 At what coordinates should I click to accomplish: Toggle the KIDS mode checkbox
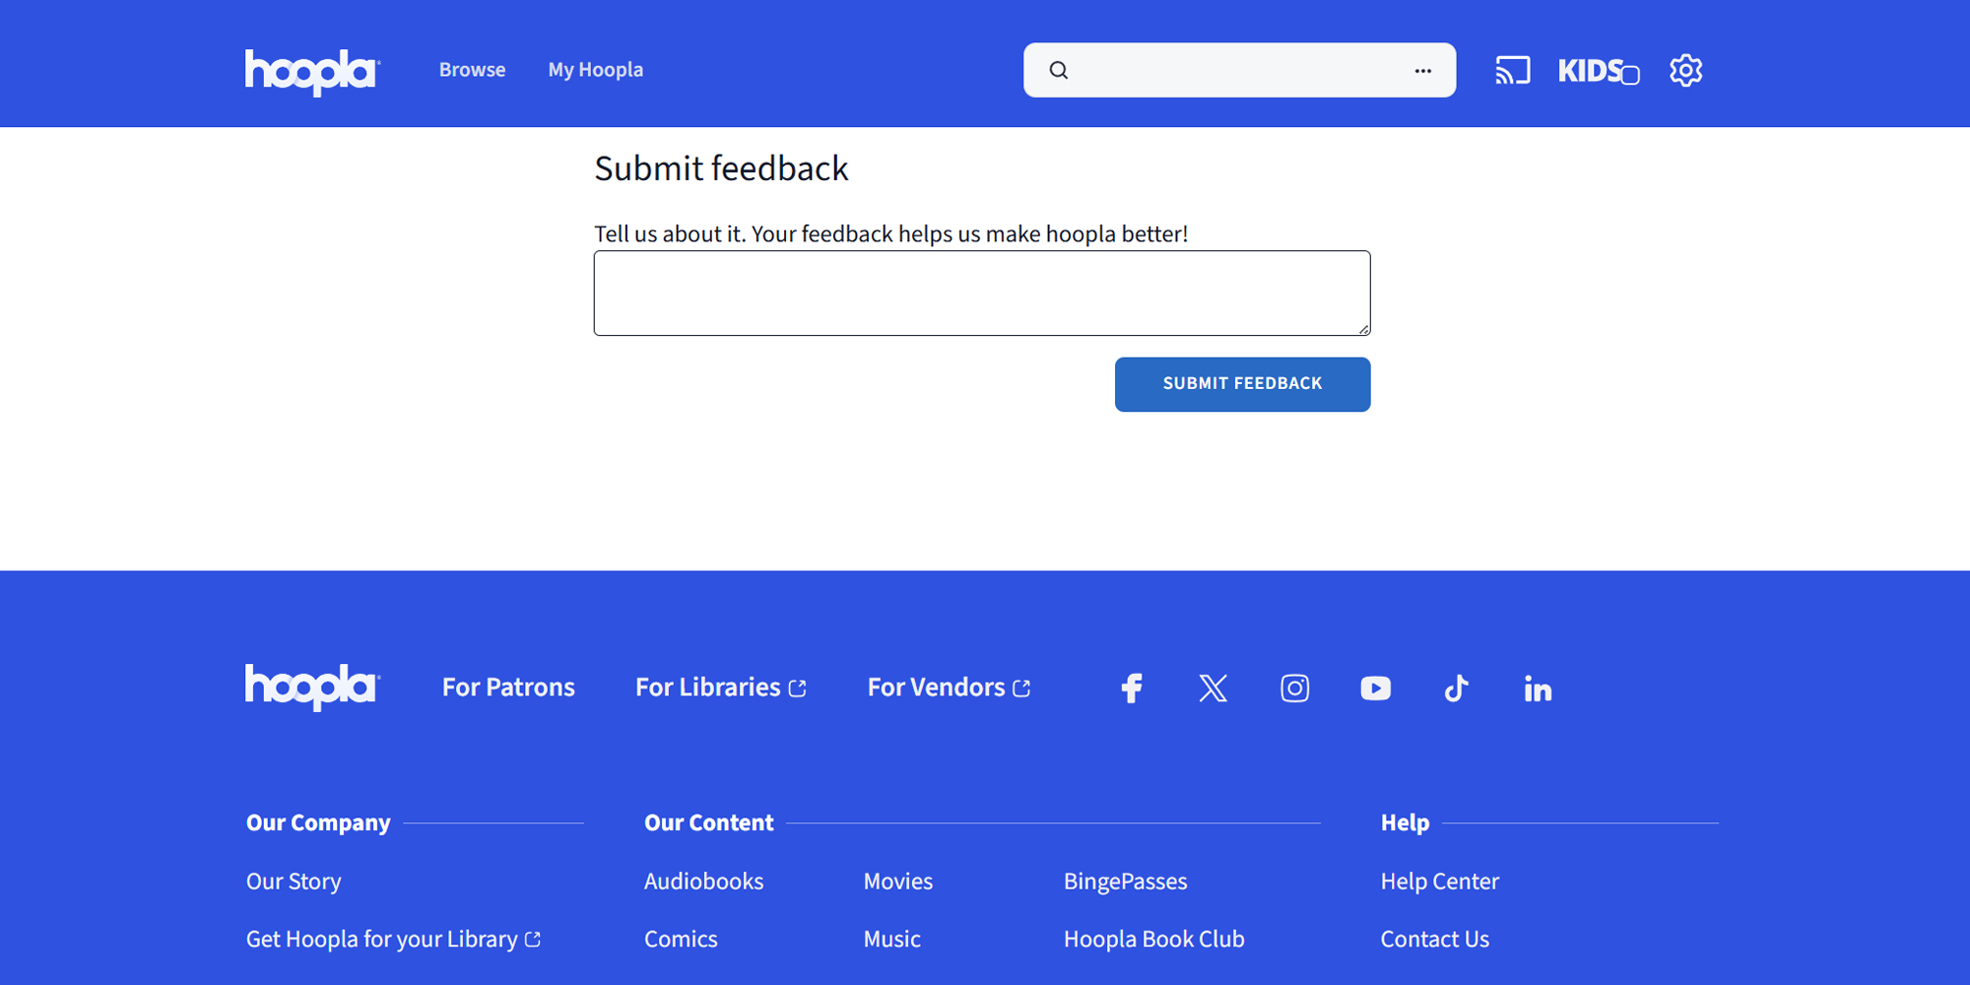click(1630, 75)
